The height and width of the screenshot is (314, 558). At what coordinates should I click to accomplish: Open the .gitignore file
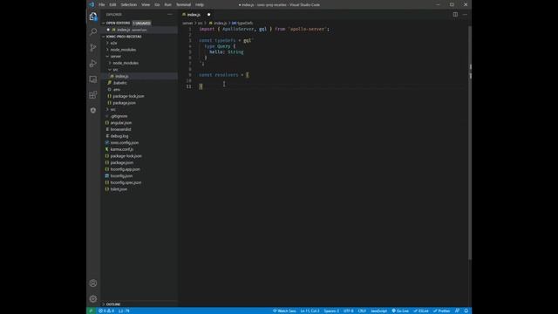[119, 116]
